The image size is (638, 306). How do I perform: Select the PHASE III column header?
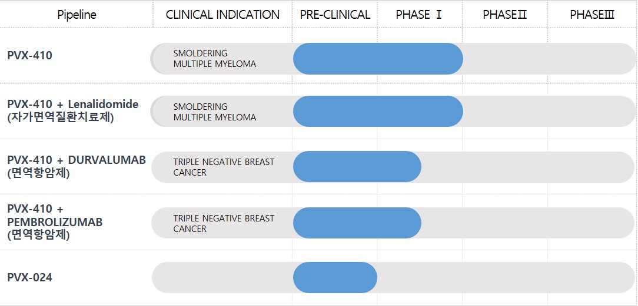(592, 15)
